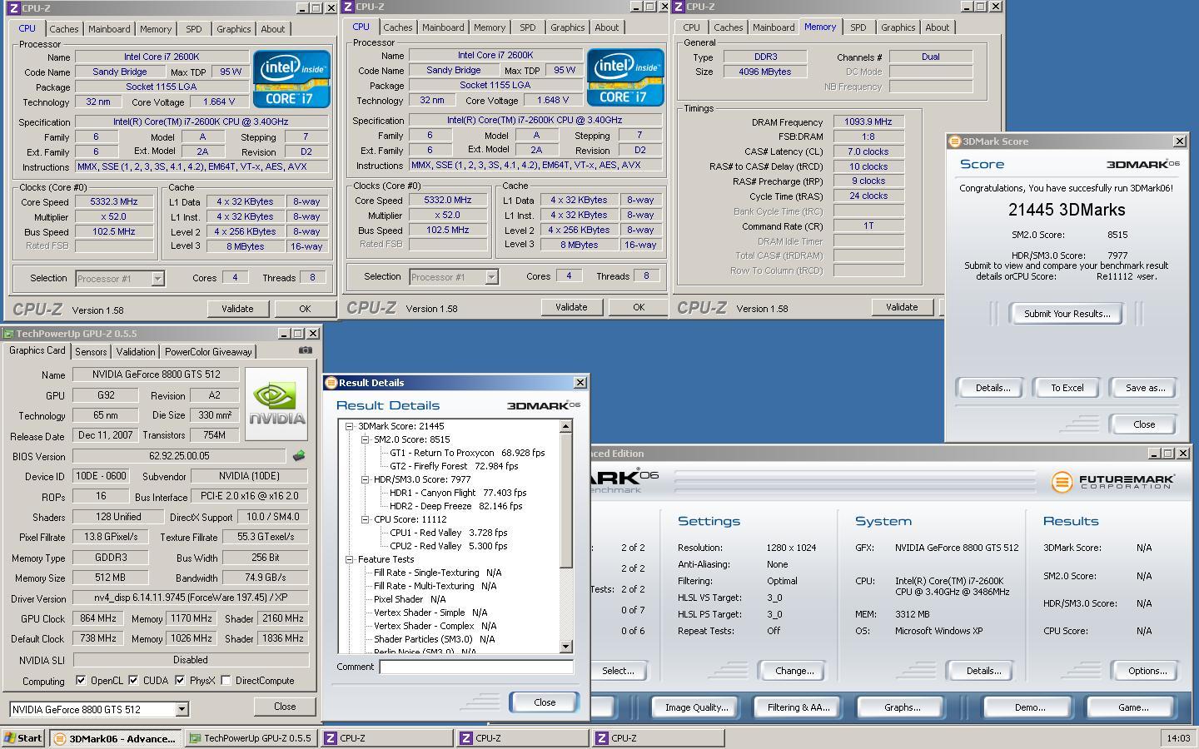This screenshot has width=1199, height=749.
Task: Click the GPU-Z title bar icon
Action: [x=9, y=334]
